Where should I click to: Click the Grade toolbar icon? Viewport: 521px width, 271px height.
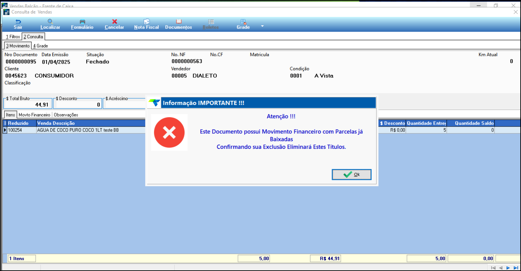tap(243, 22)
